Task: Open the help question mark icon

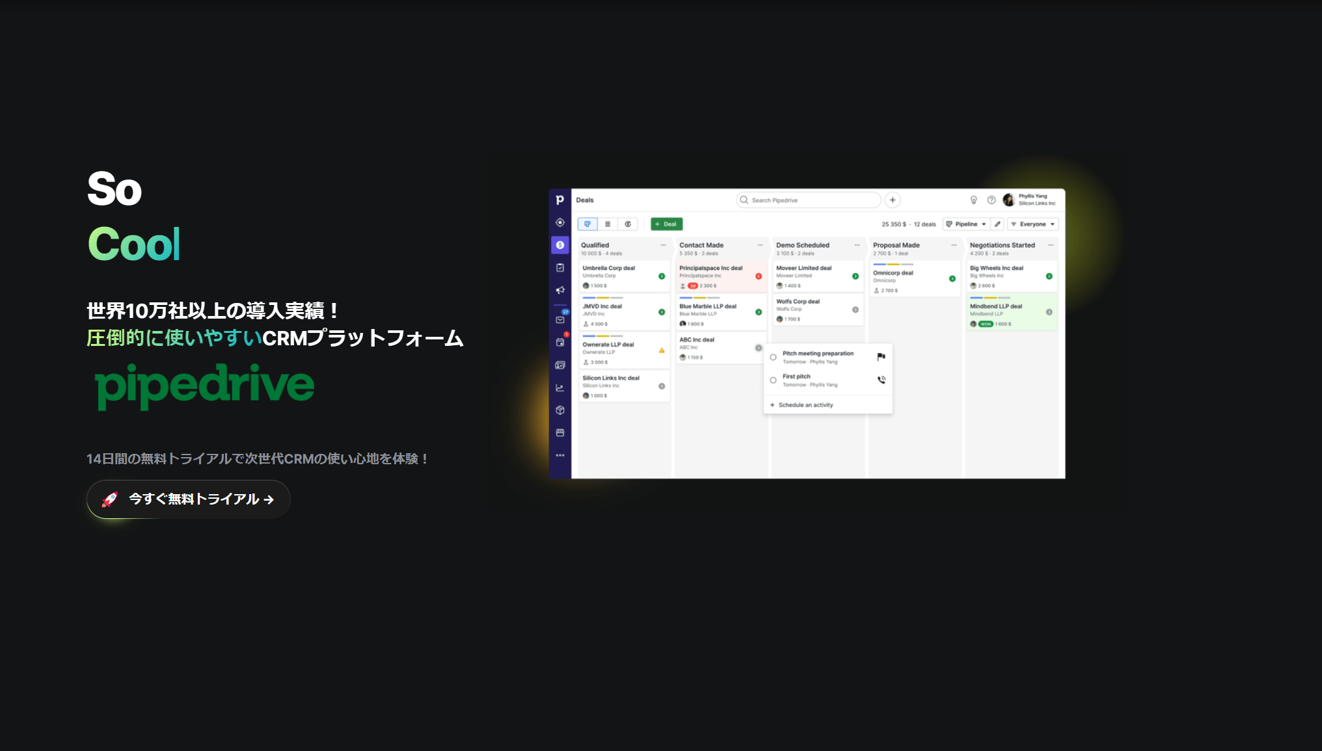Action: pos(991,200)
